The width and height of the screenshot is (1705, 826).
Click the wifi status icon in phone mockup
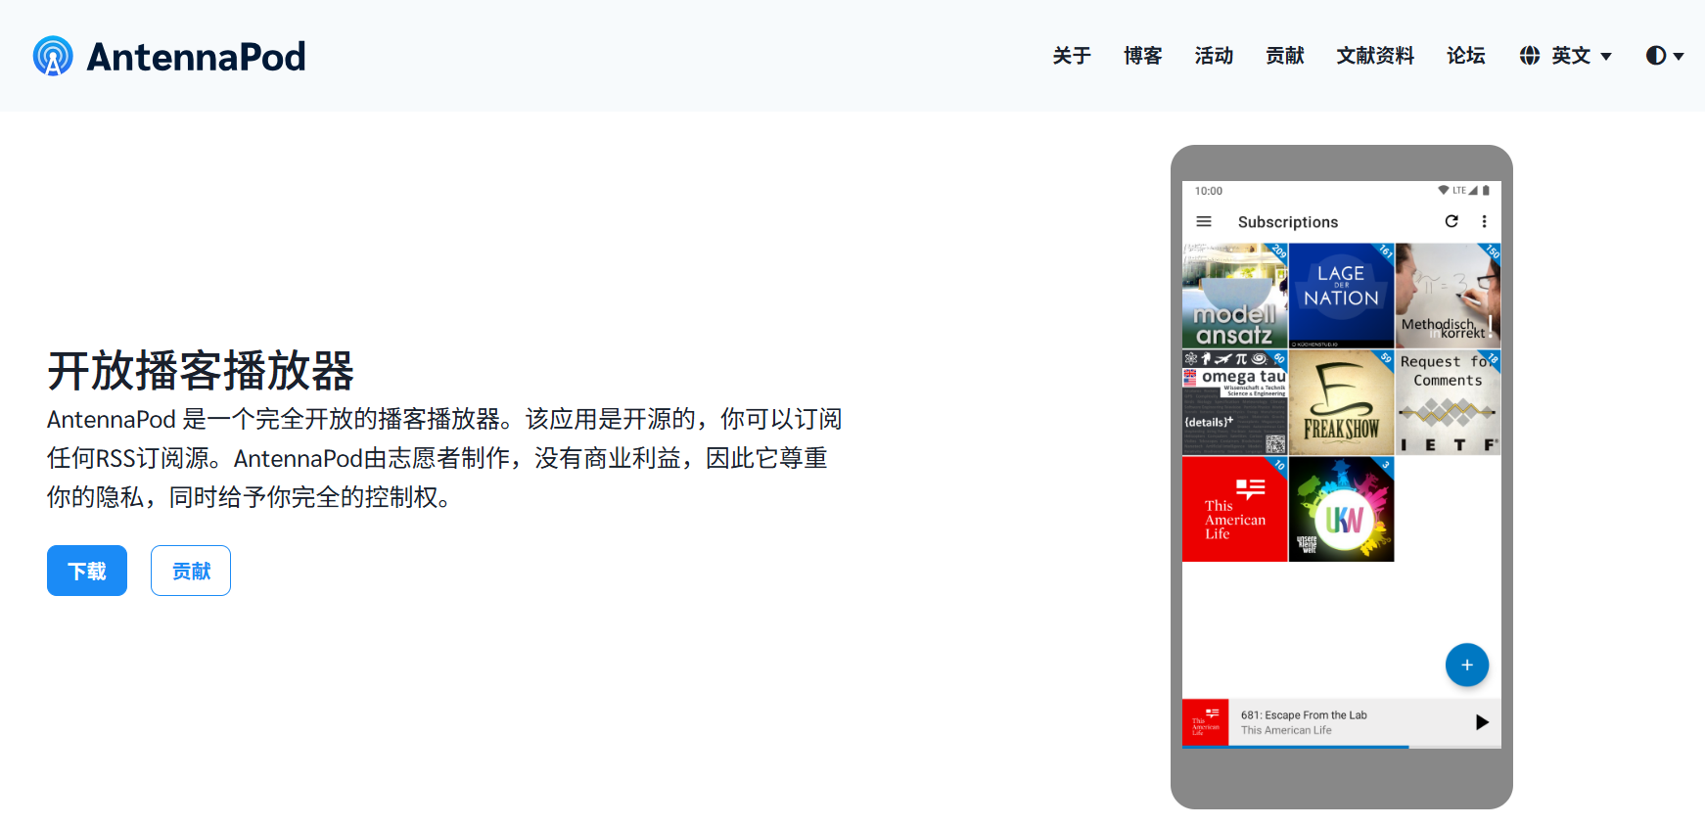point(1443,190)
